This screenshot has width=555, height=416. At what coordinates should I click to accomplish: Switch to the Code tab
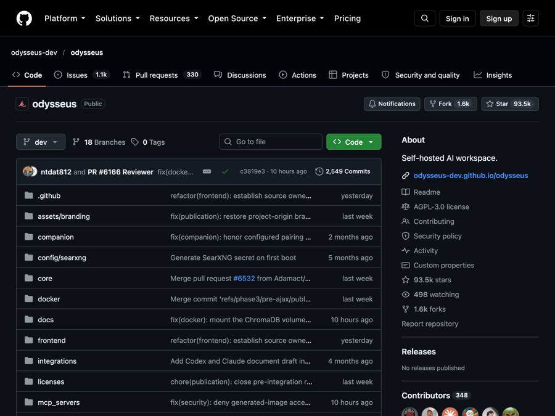click(27, 75)
